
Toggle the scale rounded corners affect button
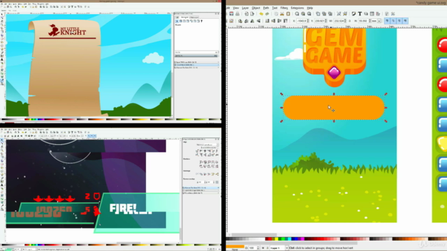pos(393,21)
